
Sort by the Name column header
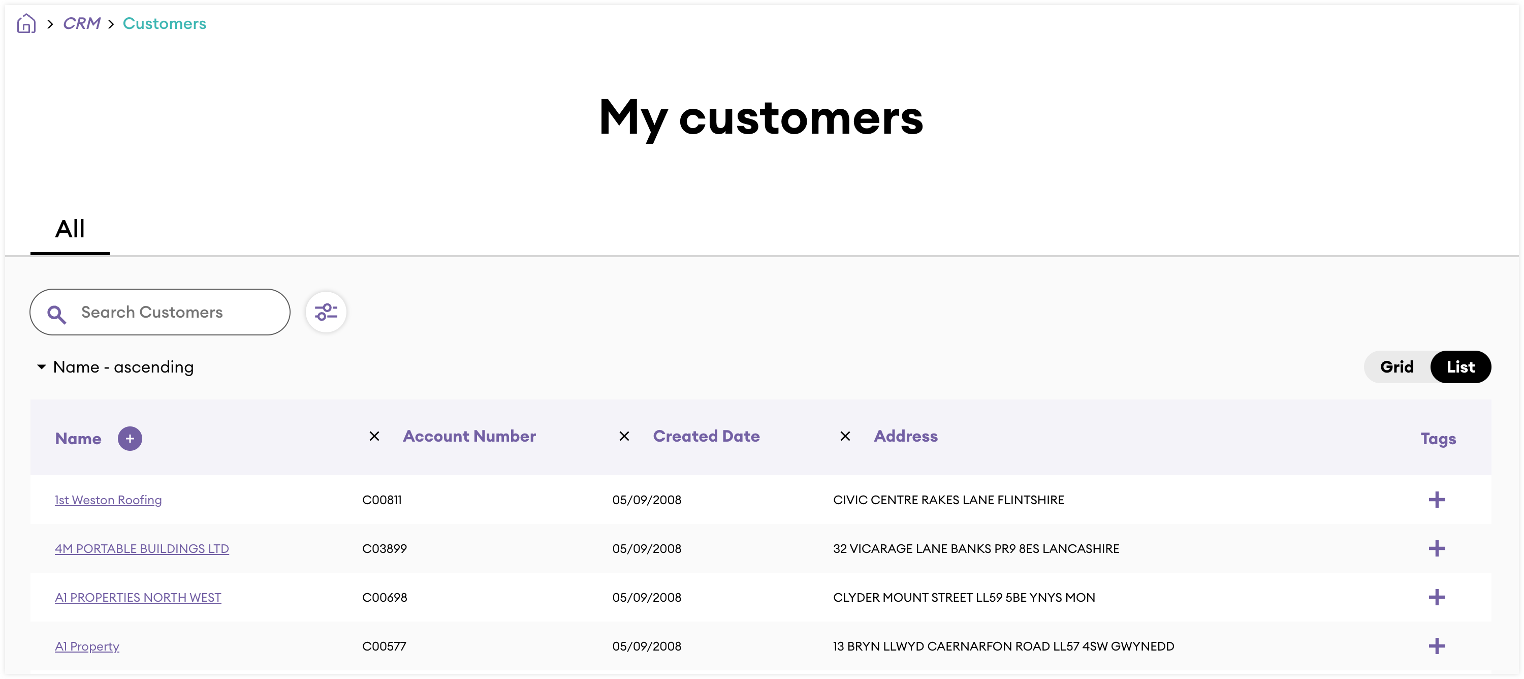(x=78, y=439)
